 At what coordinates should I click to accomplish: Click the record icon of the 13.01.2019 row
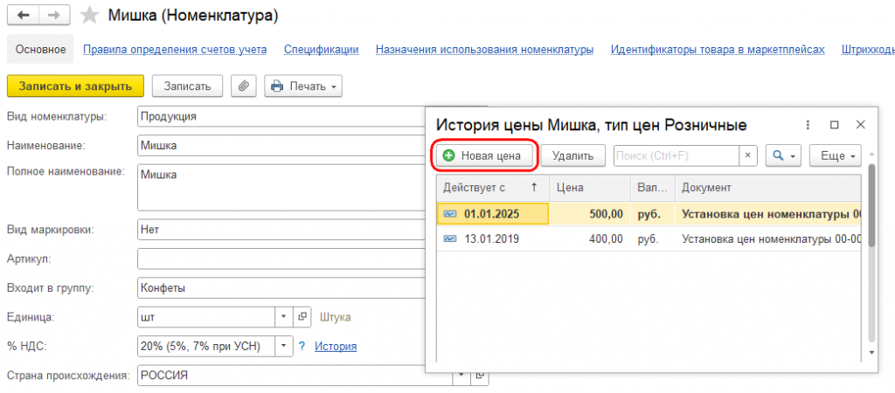click(450, 239)
